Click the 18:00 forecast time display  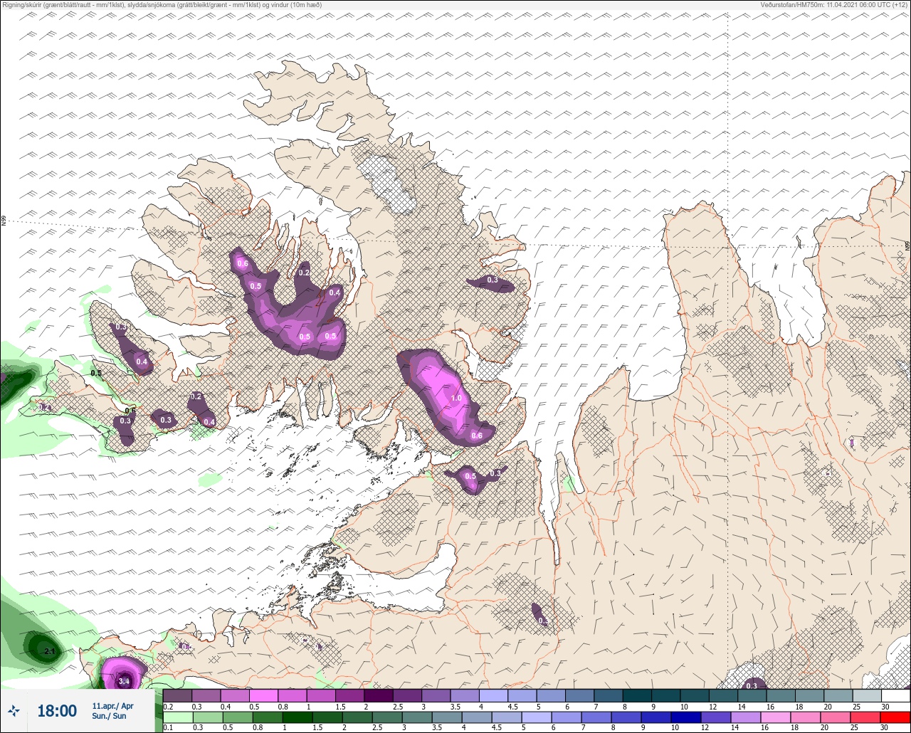(56, 710)
